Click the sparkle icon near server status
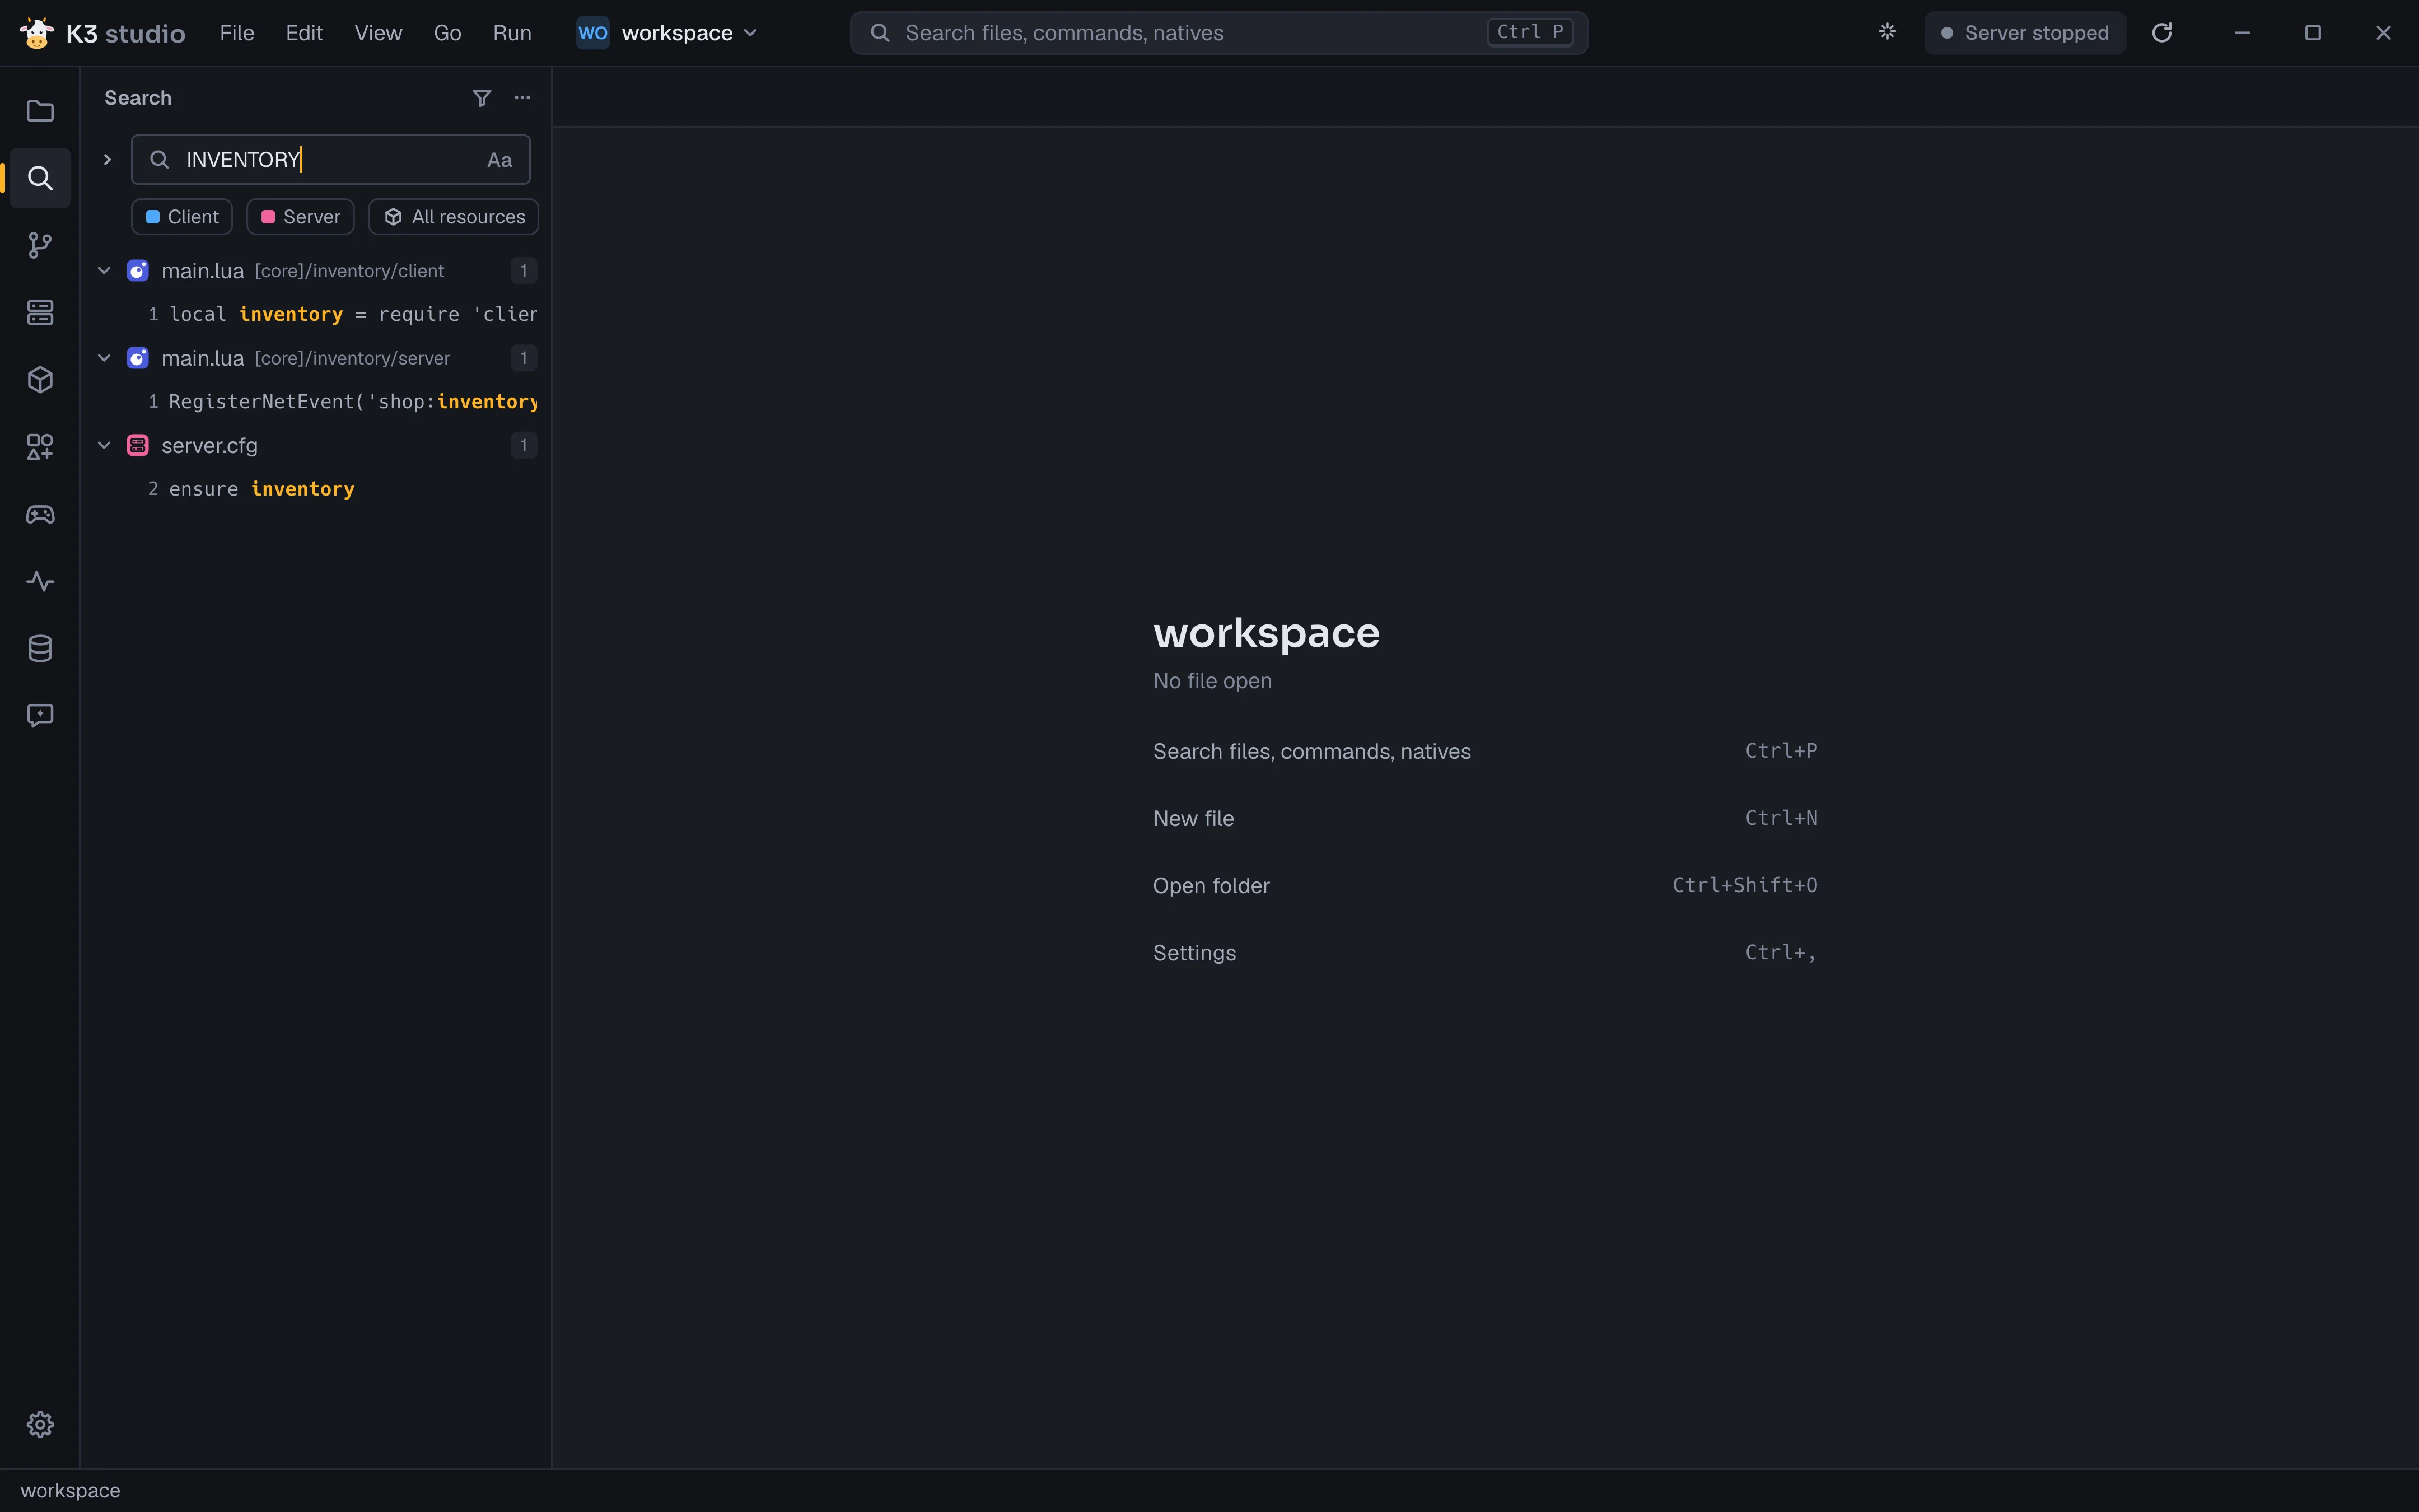 1887,32
